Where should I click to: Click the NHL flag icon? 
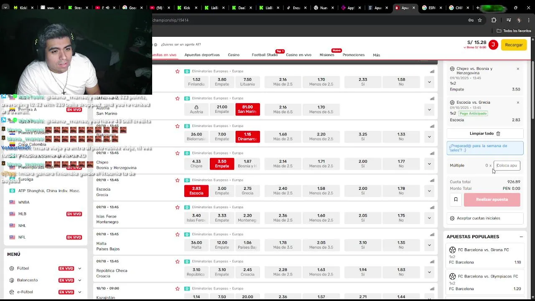(12, 226)
